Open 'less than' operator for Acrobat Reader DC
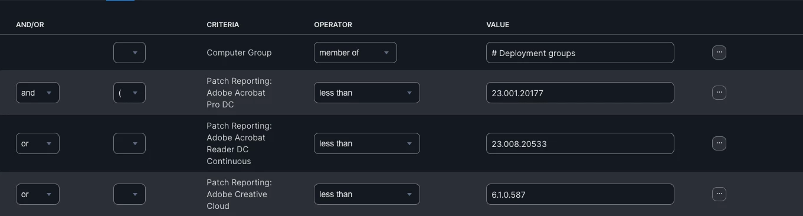803x216 pixels. click(x=366, y=143)
